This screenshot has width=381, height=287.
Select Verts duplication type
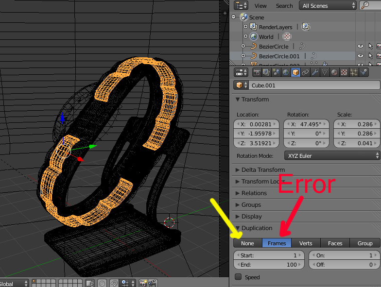pos(306,243)
